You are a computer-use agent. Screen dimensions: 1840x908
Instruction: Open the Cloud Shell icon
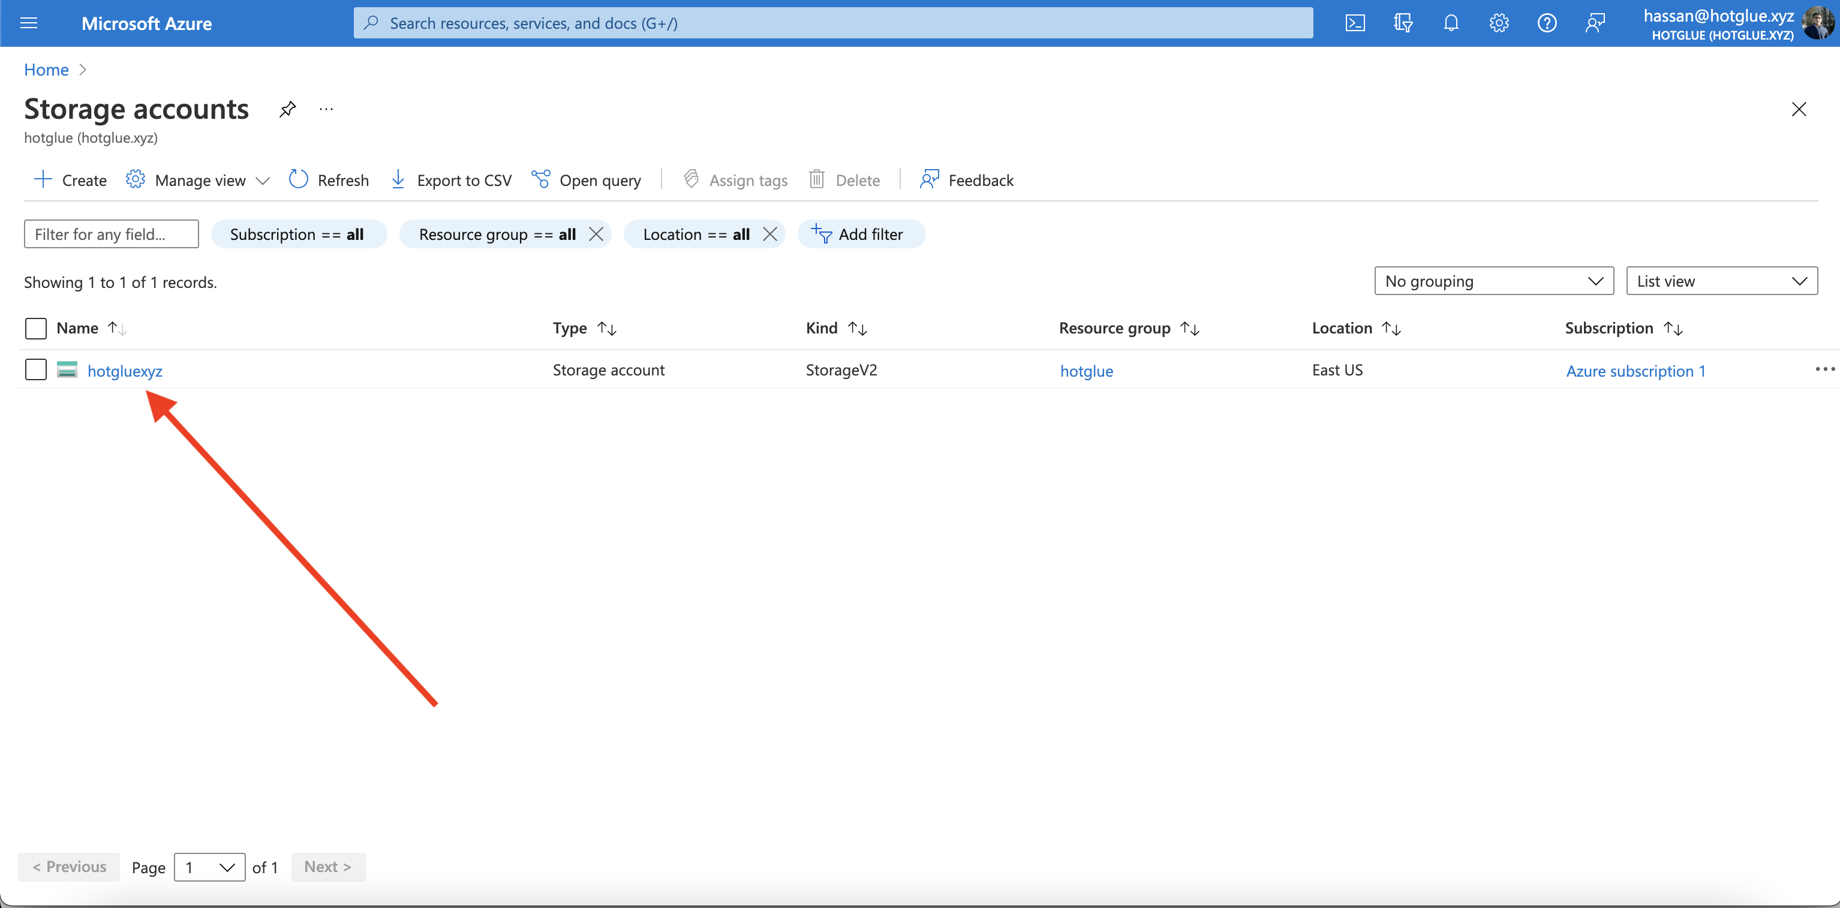pyautogui.click(x=1354, y=23)
